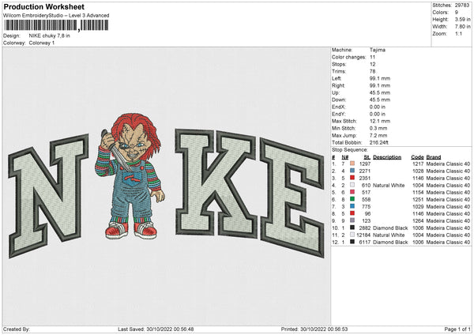Click the 'Up:' label
This screenshot has width=474, height=335.
pyautogui.click(x=336, y=92)
